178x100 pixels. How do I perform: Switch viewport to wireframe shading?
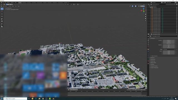(x=140, y=6)
